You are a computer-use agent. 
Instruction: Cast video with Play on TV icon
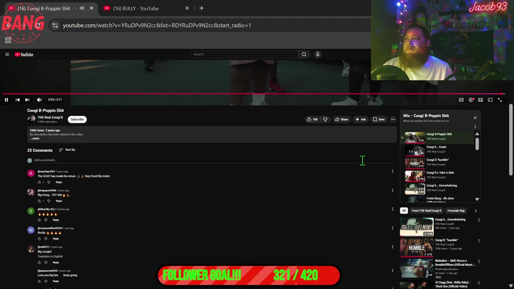[490, 100]
